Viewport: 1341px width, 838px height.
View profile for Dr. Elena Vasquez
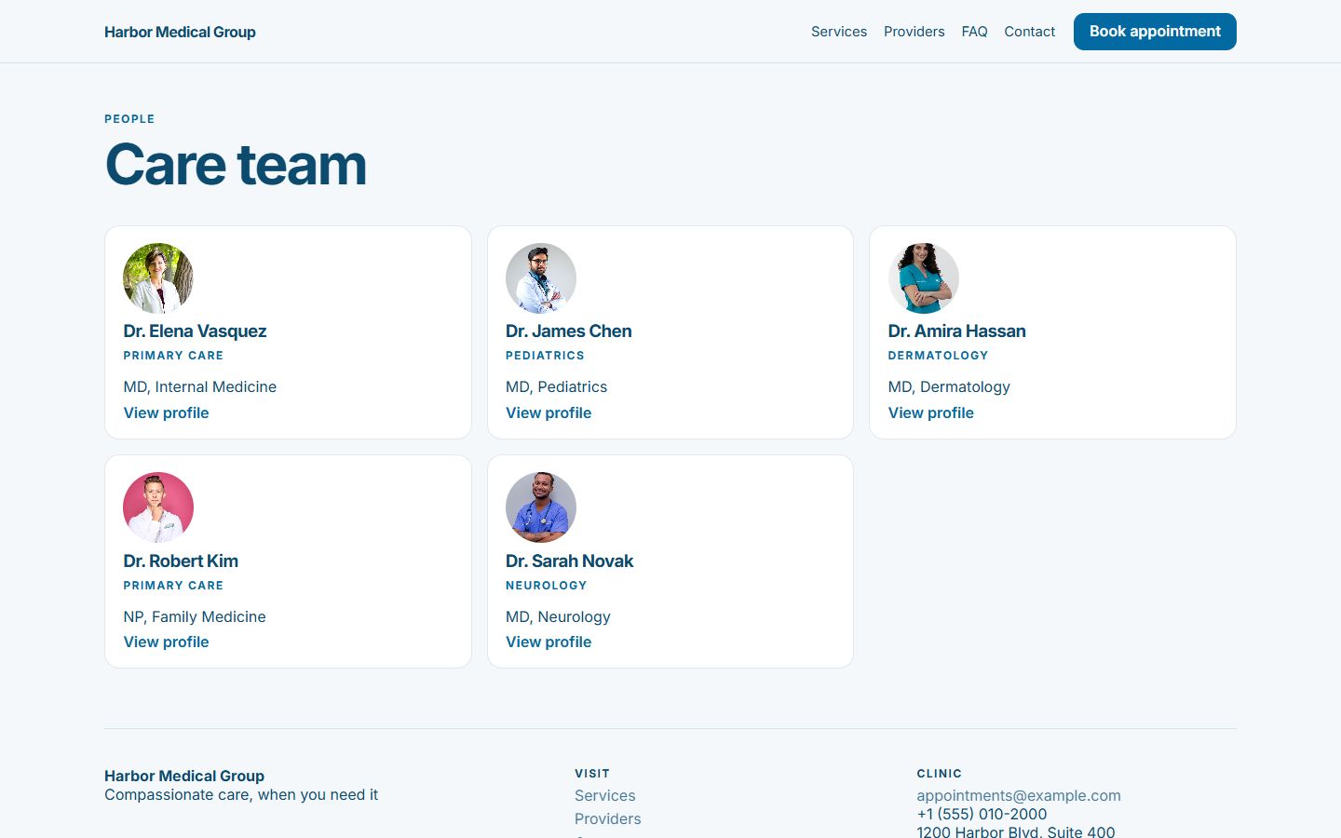pyautogui.click(x=166, y=412)
